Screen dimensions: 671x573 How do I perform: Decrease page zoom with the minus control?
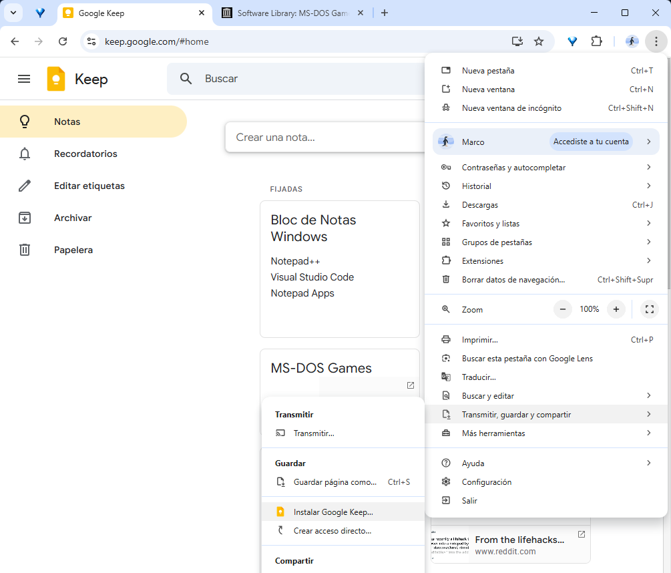tap(563, 309)
